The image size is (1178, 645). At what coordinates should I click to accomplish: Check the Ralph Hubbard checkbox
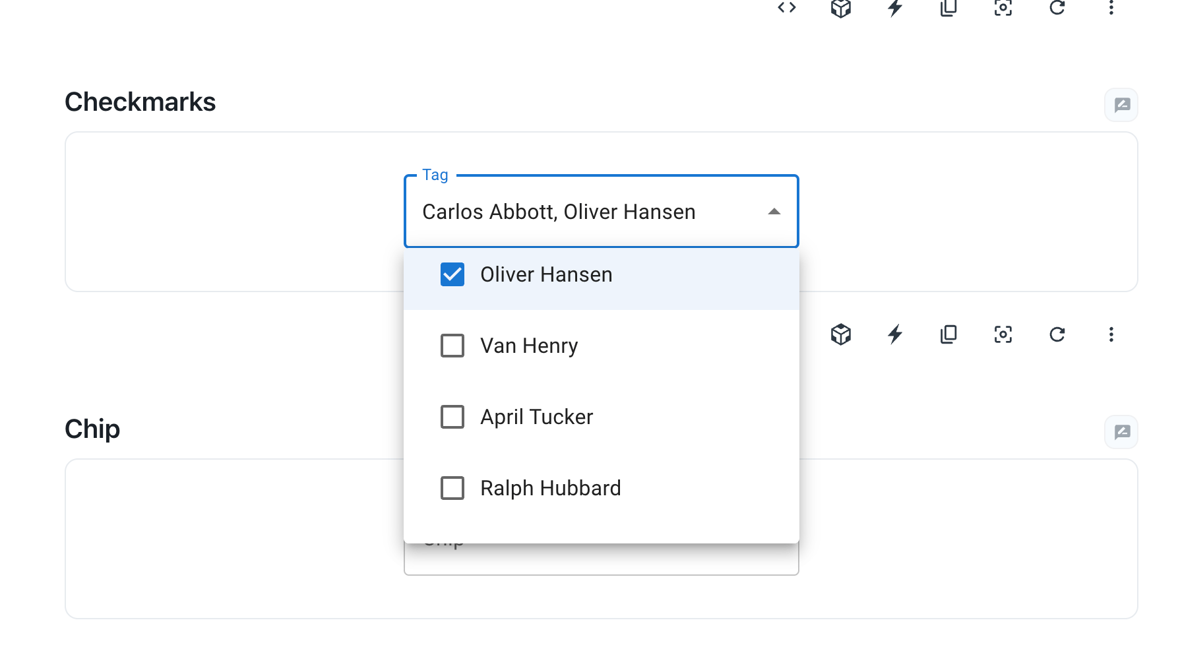pos(452,488)
